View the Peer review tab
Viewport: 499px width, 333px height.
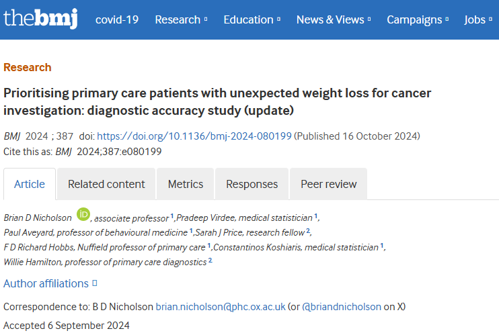coord(329,184)
